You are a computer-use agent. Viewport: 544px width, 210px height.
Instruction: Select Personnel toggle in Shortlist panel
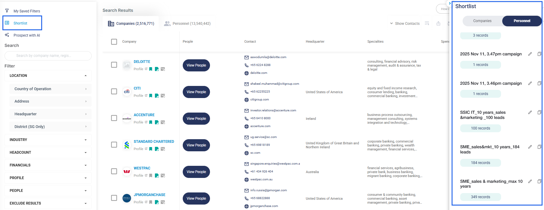click(522, 21)
